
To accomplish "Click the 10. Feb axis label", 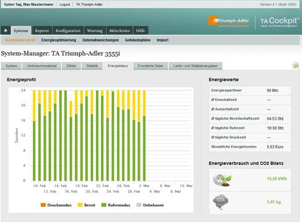I will [x=39, y=186].
